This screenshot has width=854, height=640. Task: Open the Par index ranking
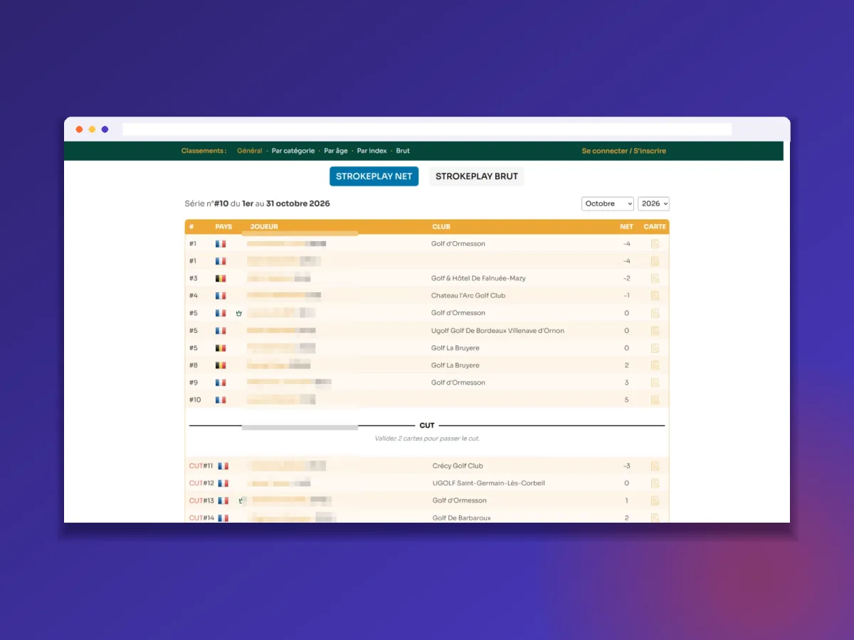click(372, 151)
